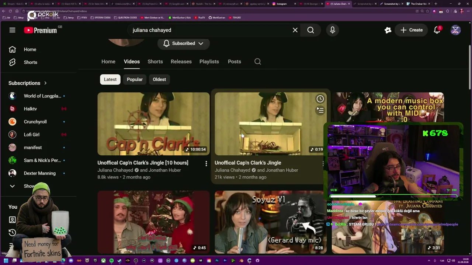Open History icon in the sidebar
The image size is (472, 265).
[12, 233]
